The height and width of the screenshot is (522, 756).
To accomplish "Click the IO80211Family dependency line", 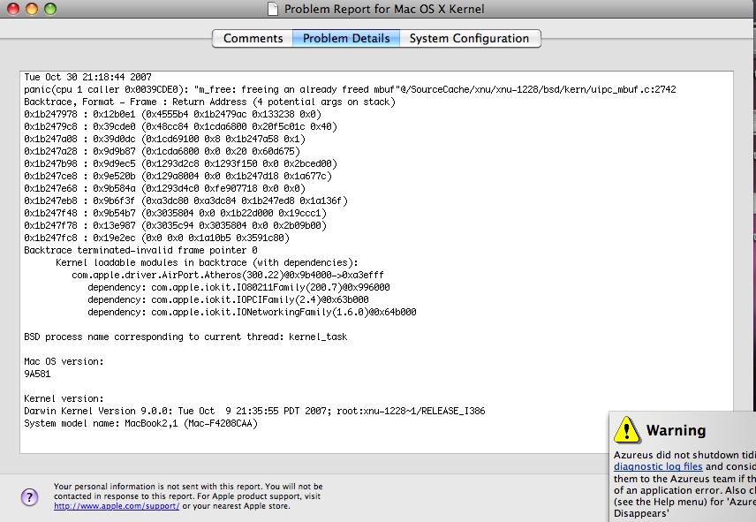I will [x=238, y=287].
